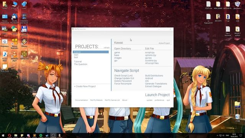Open the green circle taskbar app
Viewport: 245px width, 138px height.
point(41,135)
